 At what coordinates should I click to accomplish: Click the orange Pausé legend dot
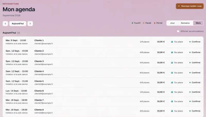point(144,23)
